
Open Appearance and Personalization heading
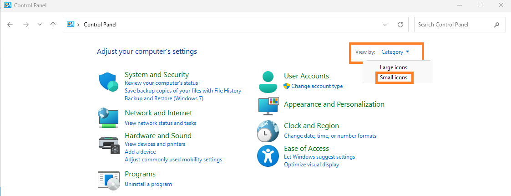pyautogui.click(x=334, y=104)
